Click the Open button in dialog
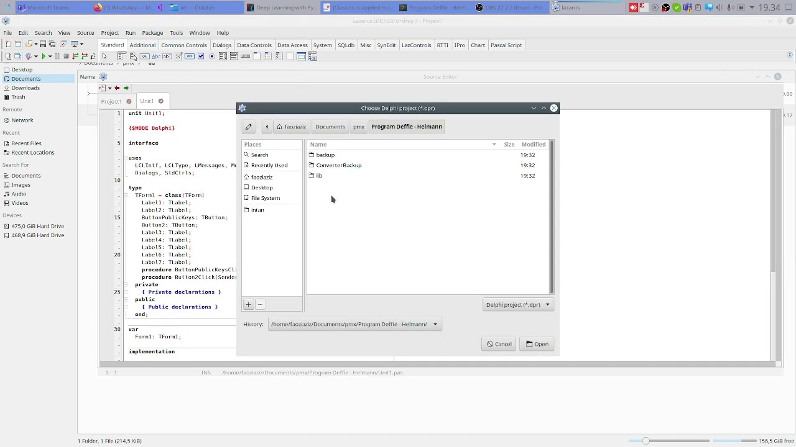The height and width of the screenshot is (447, 796). (x=537, y=344)
